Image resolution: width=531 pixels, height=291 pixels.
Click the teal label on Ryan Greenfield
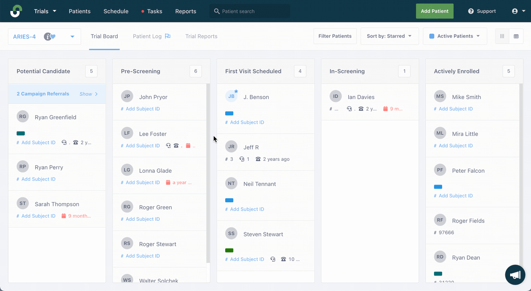point(21,133)
